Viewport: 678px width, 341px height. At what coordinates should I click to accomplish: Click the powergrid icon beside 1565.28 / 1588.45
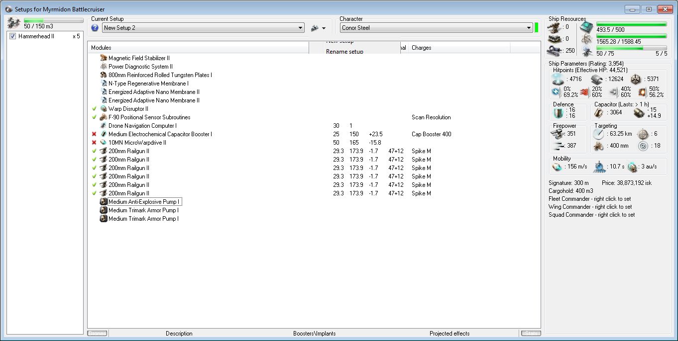click(587, 39)
